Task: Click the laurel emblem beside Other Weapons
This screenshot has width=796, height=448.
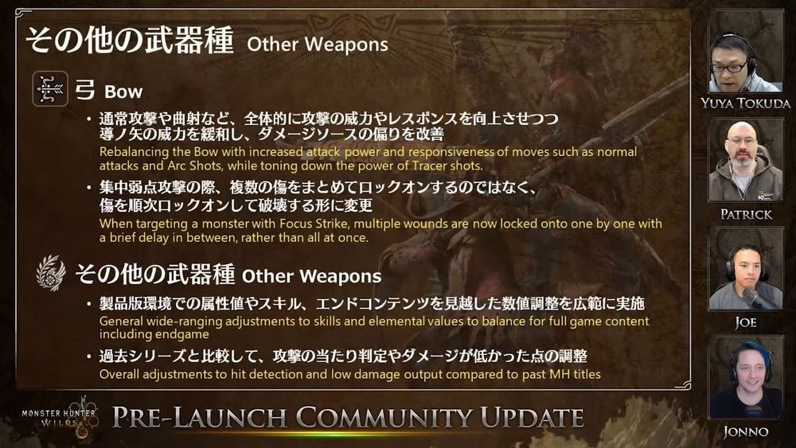Action: [x=51, y=273]
